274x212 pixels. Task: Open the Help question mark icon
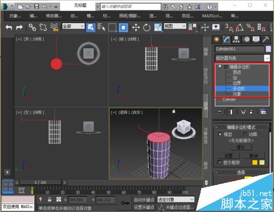[x=209, y=7]
